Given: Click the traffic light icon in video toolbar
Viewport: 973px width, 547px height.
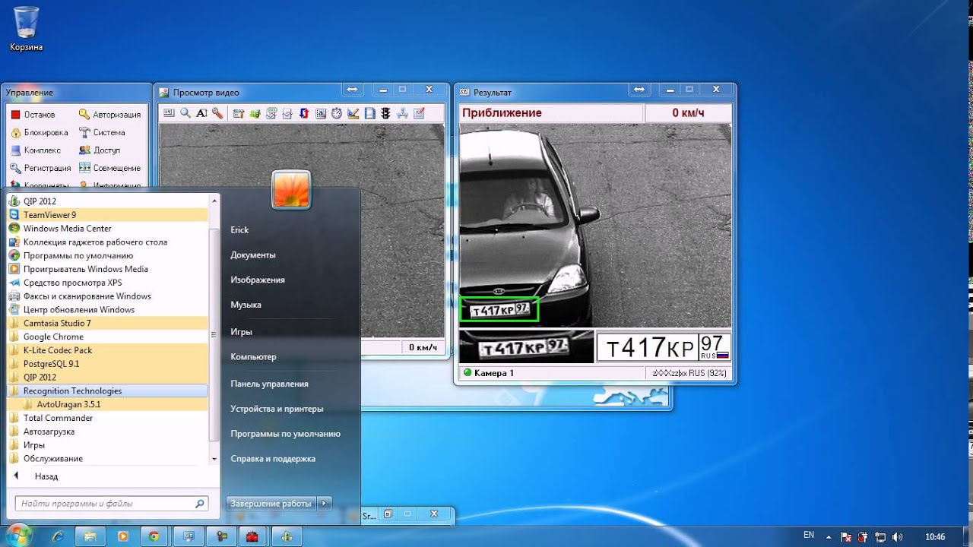Looking at the screenshot, I should [x=386, y=113].
